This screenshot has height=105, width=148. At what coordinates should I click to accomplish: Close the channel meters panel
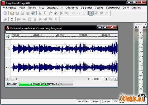(145, 24)
